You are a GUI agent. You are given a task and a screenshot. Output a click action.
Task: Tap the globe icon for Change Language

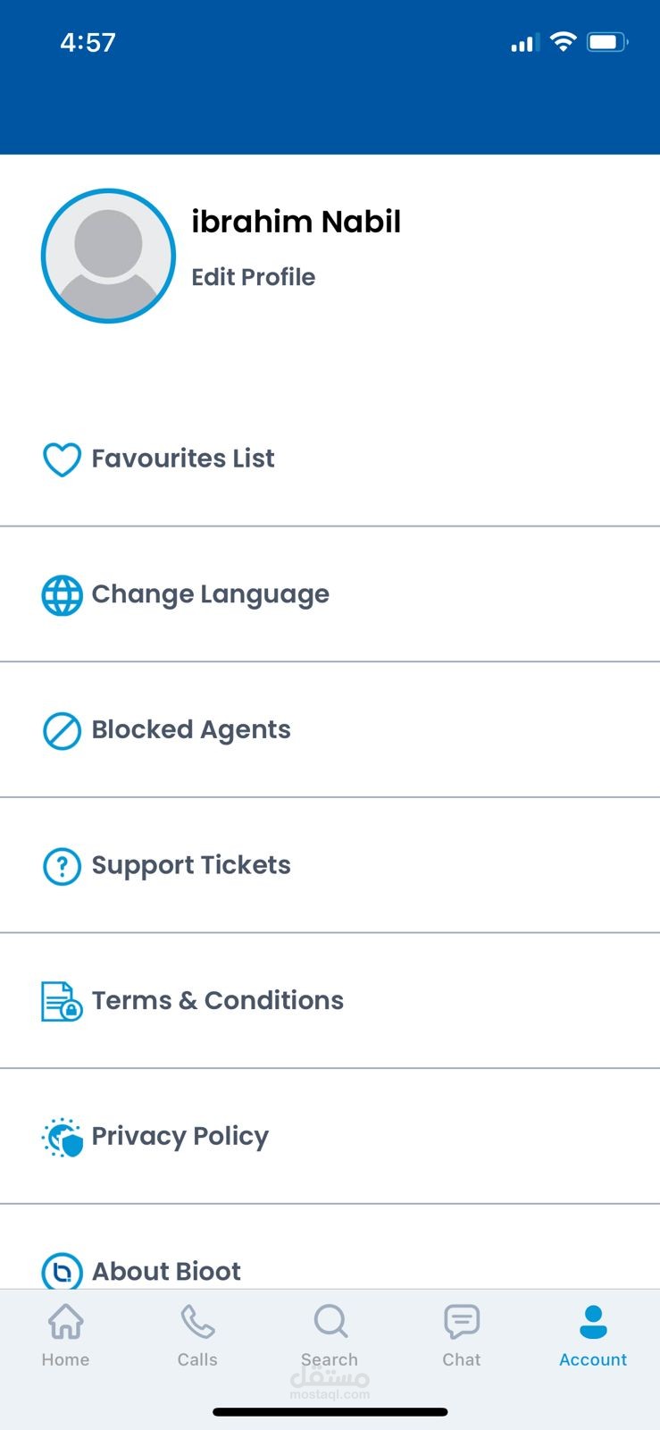[62, 595]
